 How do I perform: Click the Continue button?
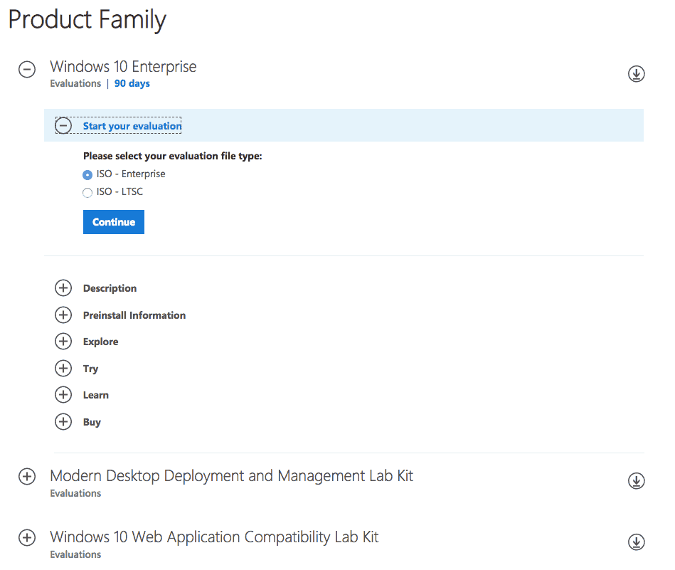[114, 222]
